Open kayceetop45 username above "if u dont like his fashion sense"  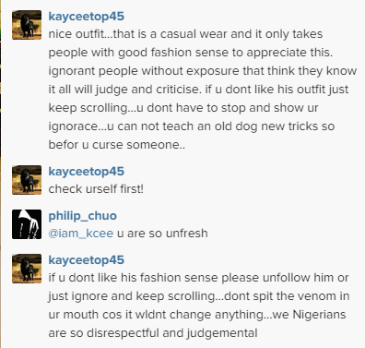[87, 260]
